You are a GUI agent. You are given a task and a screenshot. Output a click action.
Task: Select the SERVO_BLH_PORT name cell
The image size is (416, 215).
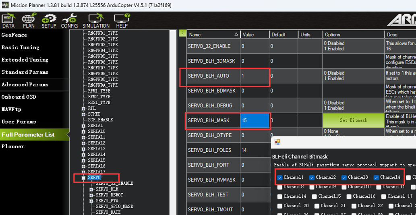pyautogui.click(x=213, y=165)
